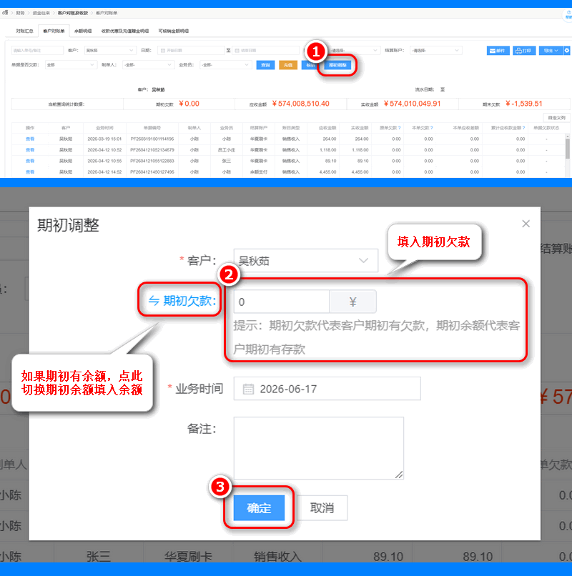Click 财务 in breadcrumb
This screenshot has width=572, height=576.
tap(20, 13)
